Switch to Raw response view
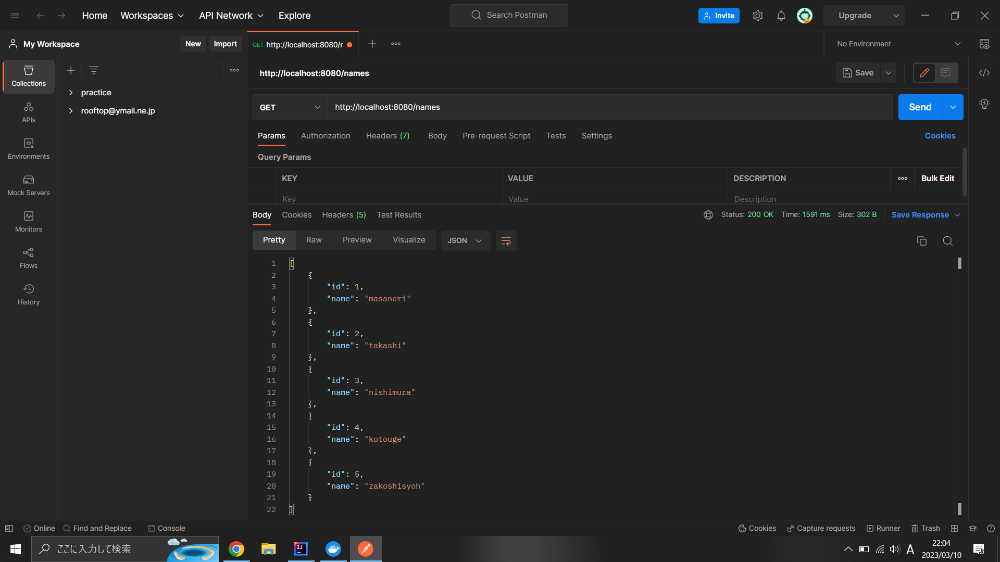This screenshot has width=1000, height=562. click(x=314, y=240)
